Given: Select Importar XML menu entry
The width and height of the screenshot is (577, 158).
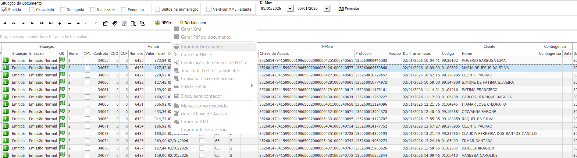Looking at the screenshot, I should (x=214, y=121).
